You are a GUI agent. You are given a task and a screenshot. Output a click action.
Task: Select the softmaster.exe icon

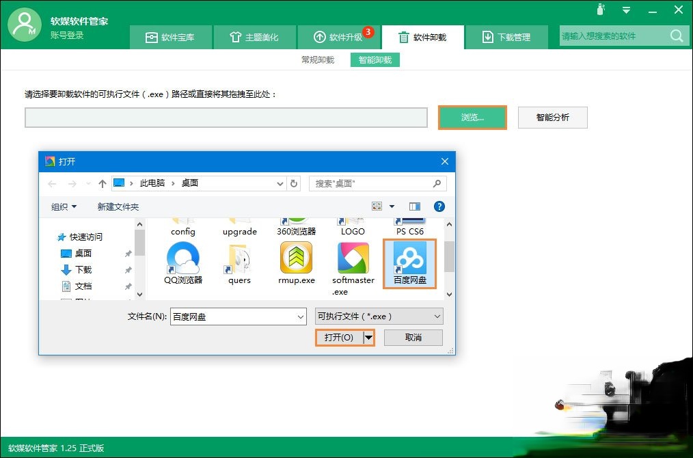pyautogui.click(x=353, y=260)
